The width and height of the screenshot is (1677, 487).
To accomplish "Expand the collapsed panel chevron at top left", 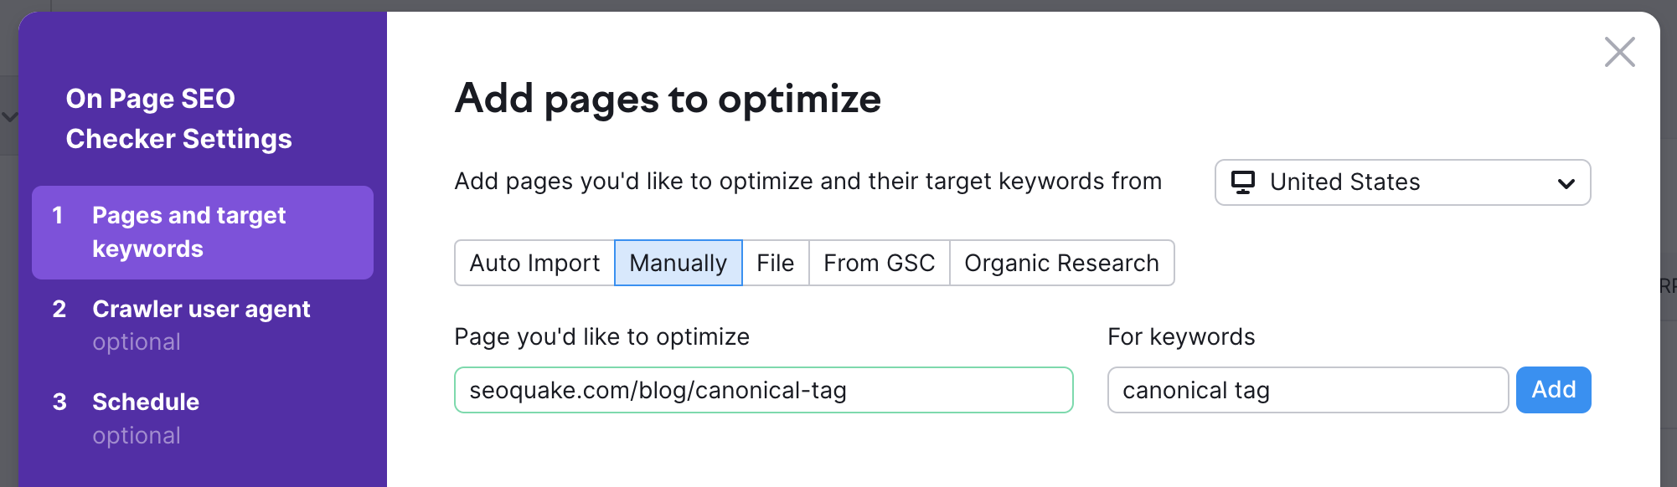I will [x=8, y=116].
